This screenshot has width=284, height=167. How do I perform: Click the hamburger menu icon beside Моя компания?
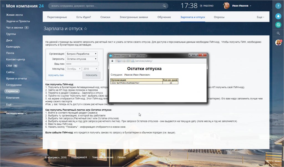[x=3, y=6]
